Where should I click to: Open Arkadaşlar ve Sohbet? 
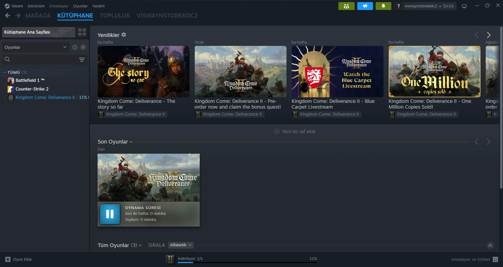pyautogui.click(x=474, y=259)
